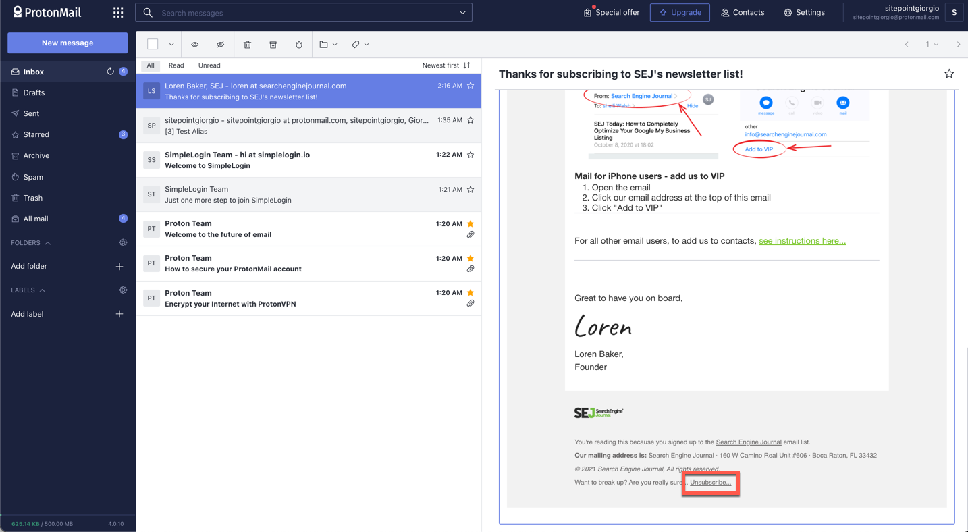968x532 pixels.
Task: Move to spam using the fire icon
Action: 299,45
